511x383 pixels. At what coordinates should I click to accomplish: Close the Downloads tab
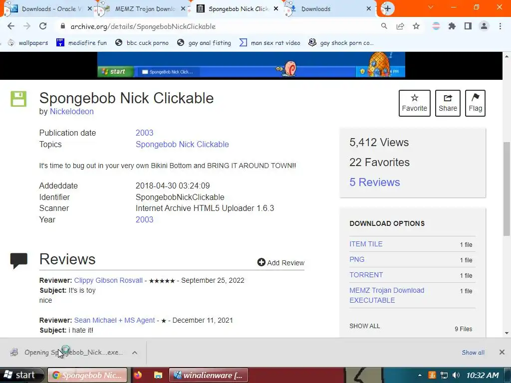pos(369,9)
